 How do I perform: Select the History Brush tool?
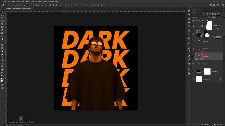click(x=2, y=42)
